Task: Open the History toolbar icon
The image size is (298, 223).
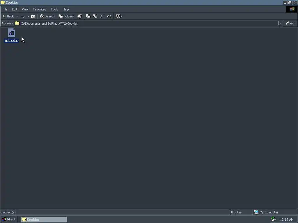Action: pyautogui.click(x=80, y=16)
